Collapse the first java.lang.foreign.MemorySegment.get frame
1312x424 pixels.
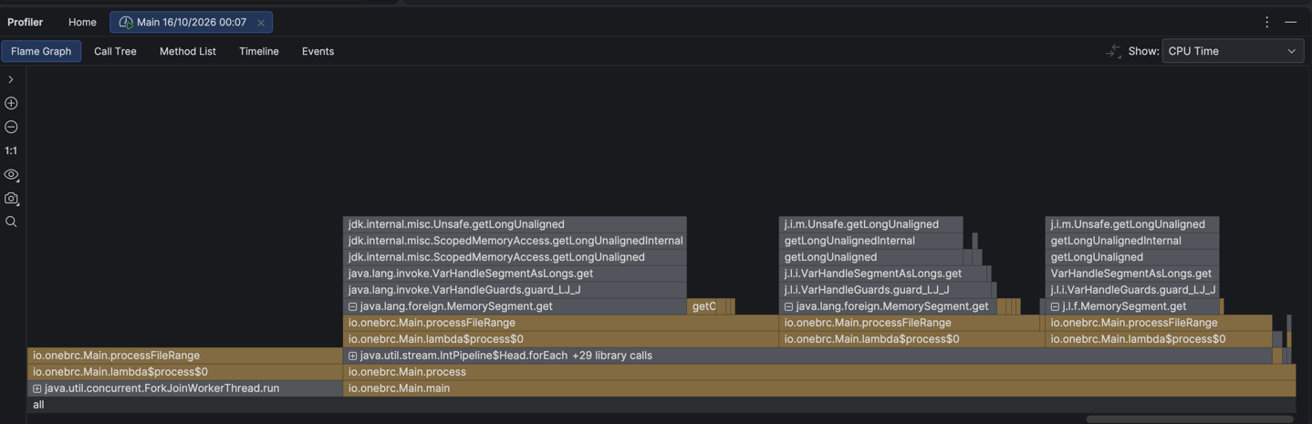coord(353,306)
